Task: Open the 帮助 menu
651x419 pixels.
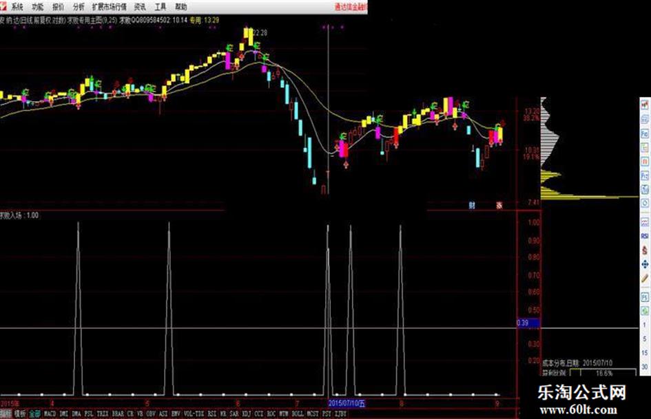Action: click(x=181, y=7)
